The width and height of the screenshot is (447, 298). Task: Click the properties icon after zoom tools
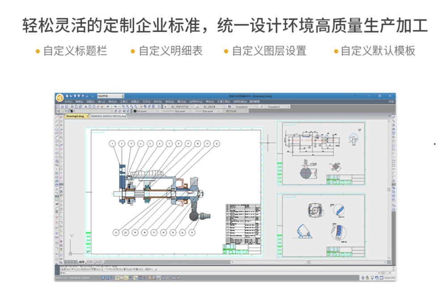(141, 106)
